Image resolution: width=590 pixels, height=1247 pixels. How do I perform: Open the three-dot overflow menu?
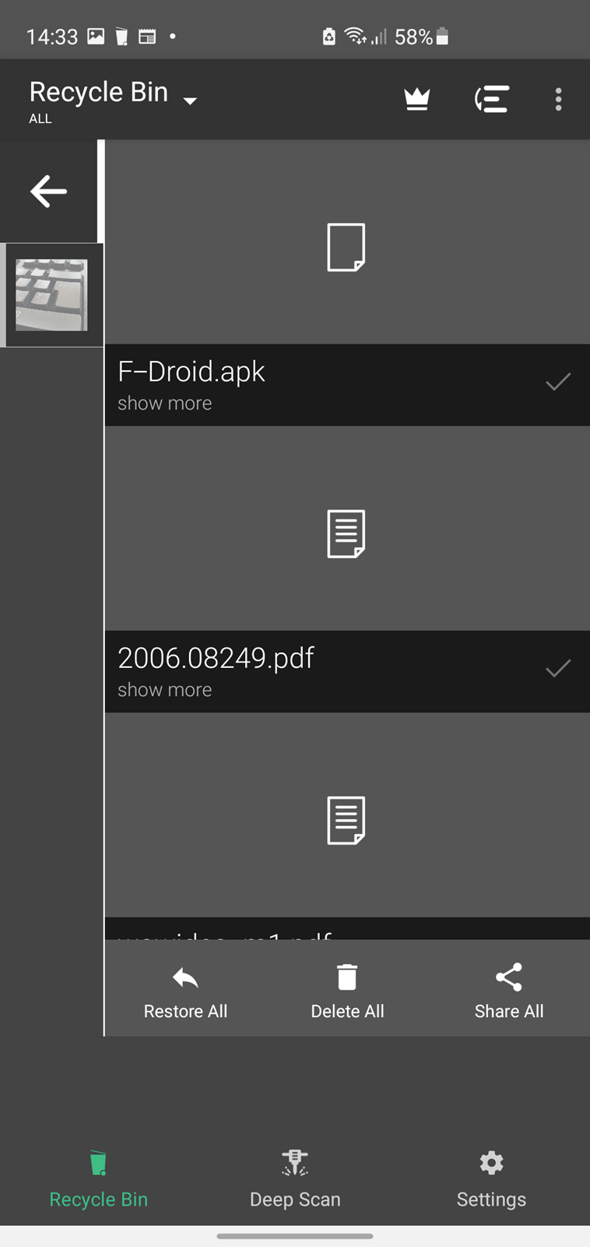558,99
